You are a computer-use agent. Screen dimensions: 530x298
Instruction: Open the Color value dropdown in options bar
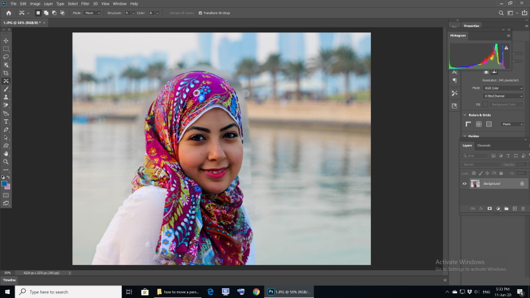(157, 13)
